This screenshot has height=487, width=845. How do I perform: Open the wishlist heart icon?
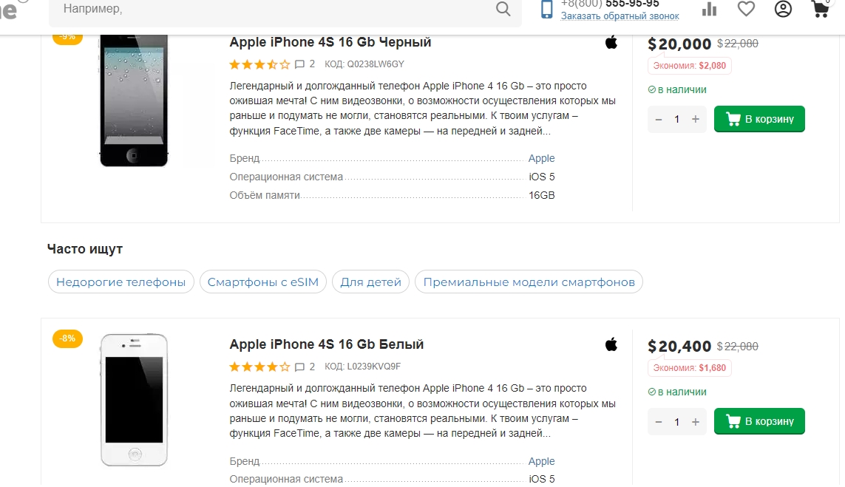pyautogui.click(x=747, y=9)
